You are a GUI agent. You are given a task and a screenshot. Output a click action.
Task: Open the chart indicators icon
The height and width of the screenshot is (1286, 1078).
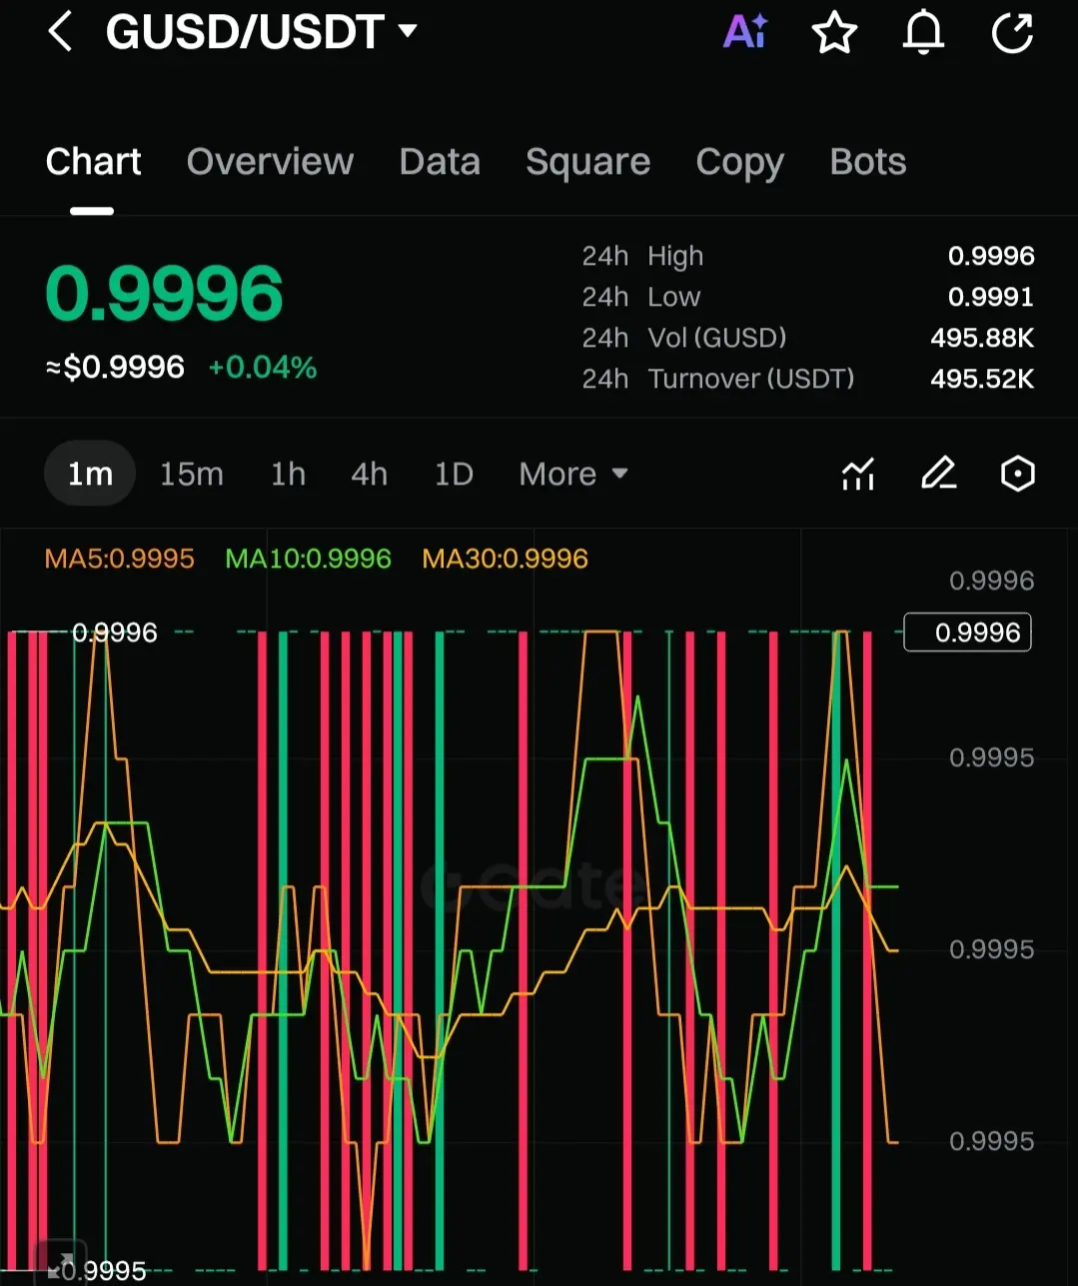pyautogui.click(x=858, y=474)
